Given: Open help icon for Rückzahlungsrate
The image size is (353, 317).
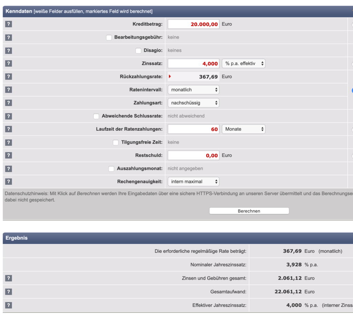Looking at the screenshot, I should [9, 77].
